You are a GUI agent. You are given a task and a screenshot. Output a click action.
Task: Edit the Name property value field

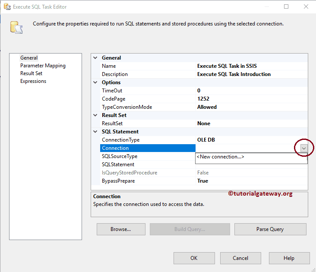click(x=250, y=66)
